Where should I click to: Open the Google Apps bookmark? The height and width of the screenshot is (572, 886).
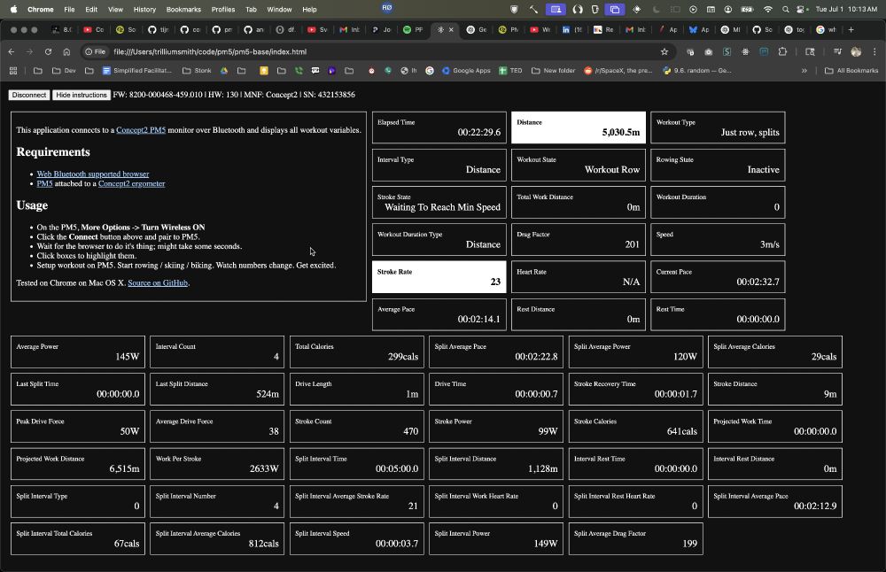pos(466,71)
